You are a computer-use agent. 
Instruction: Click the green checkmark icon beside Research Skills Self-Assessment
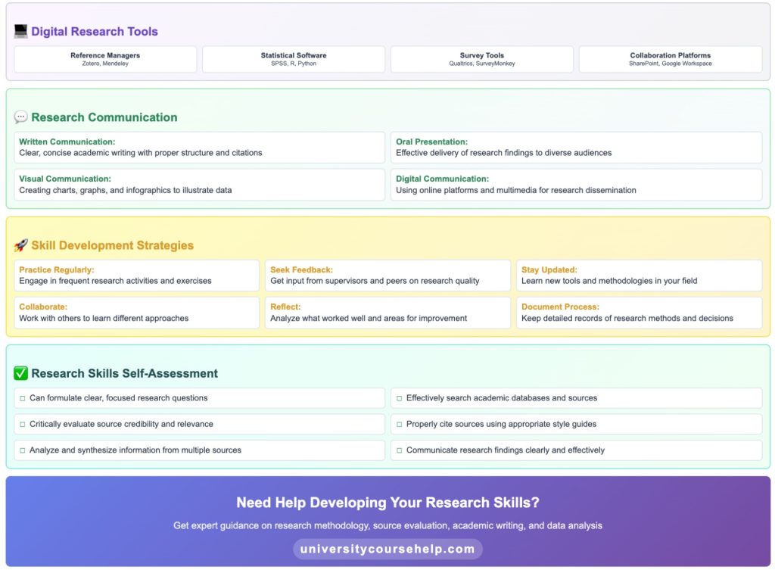point(21,372)
